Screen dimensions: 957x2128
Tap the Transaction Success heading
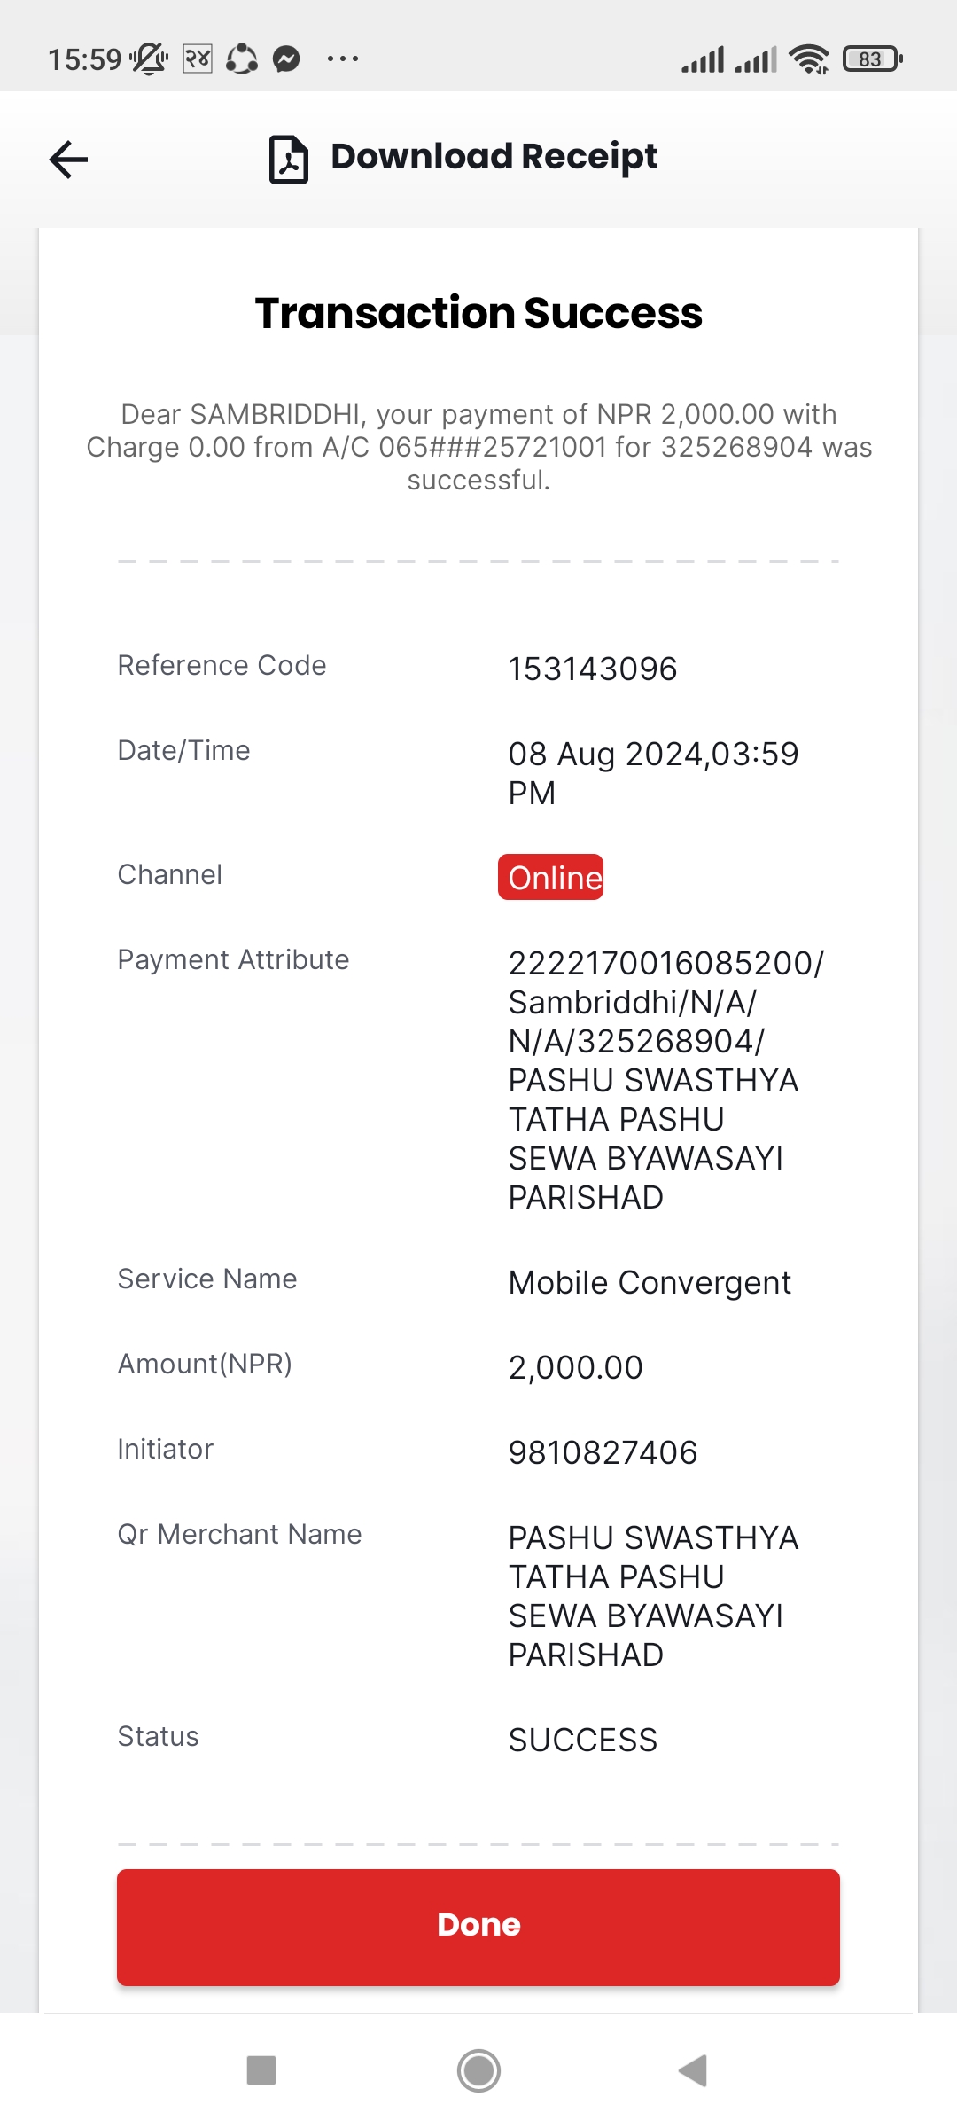point(478,313)
